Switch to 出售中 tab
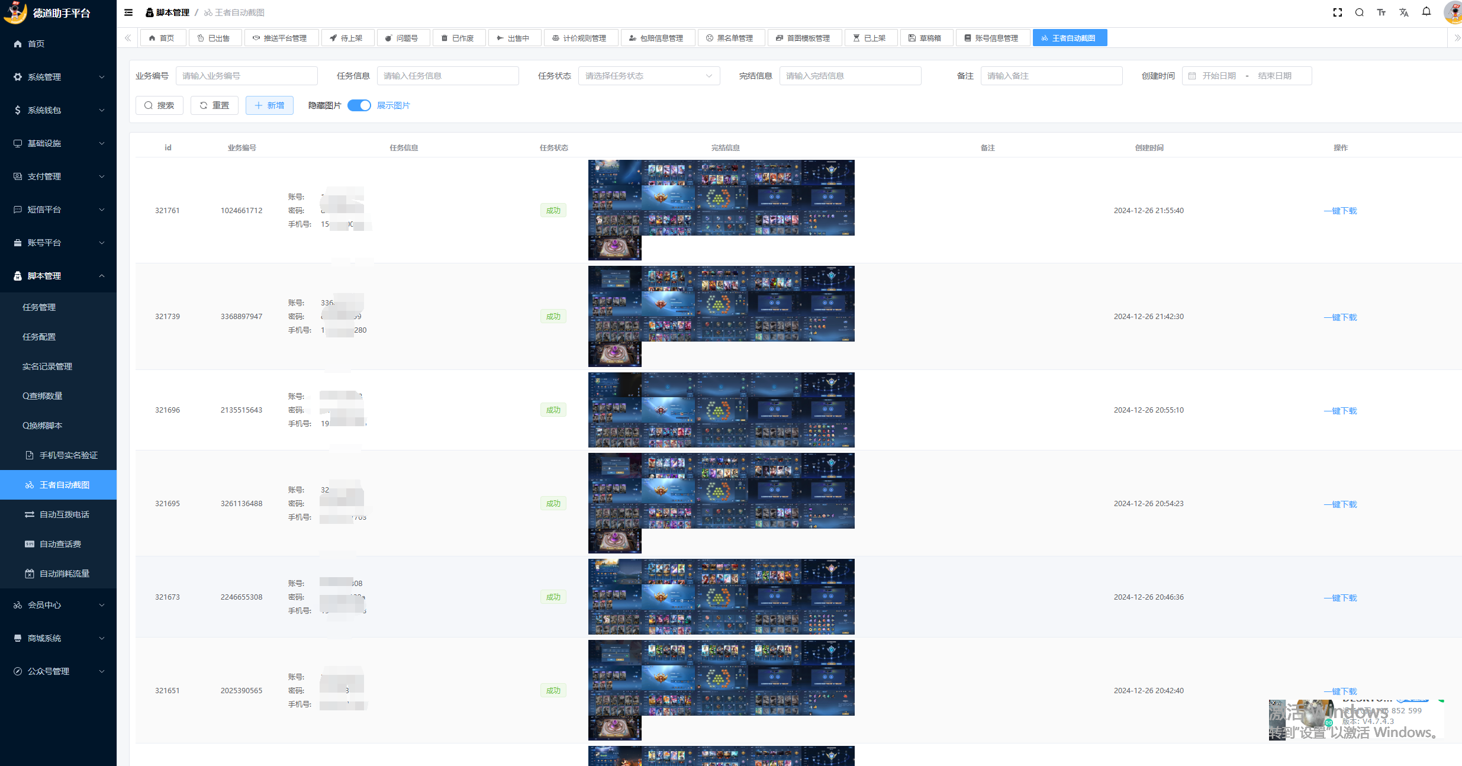 [514, 38]
